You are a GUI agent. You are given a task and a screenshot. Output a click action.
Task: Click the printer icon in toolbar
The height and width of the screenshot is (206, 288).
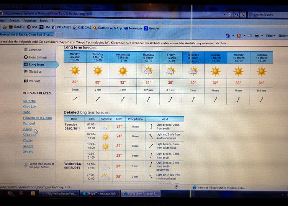tap(257, 36)
